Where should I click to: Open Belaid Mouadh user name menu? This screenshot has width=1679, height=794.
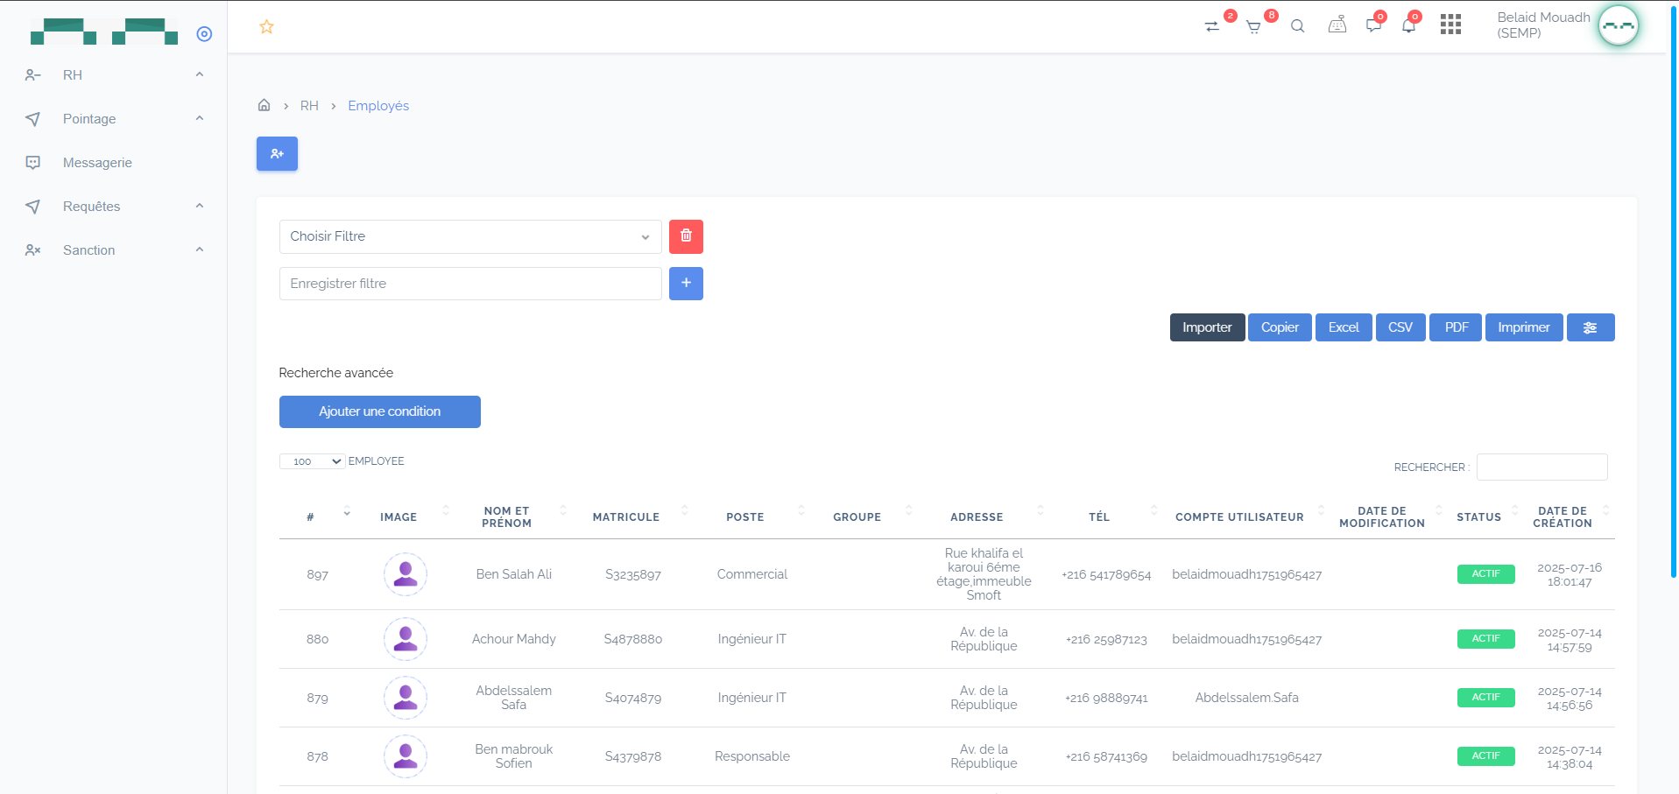(1543, 25)
